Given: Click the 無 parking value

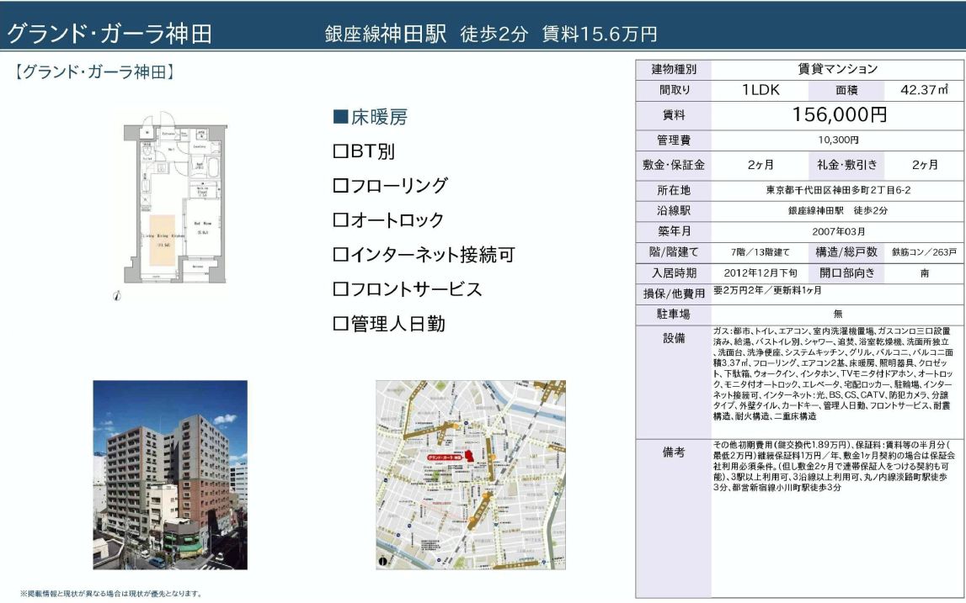Looking at the screenshot, I should click(838, 315).
